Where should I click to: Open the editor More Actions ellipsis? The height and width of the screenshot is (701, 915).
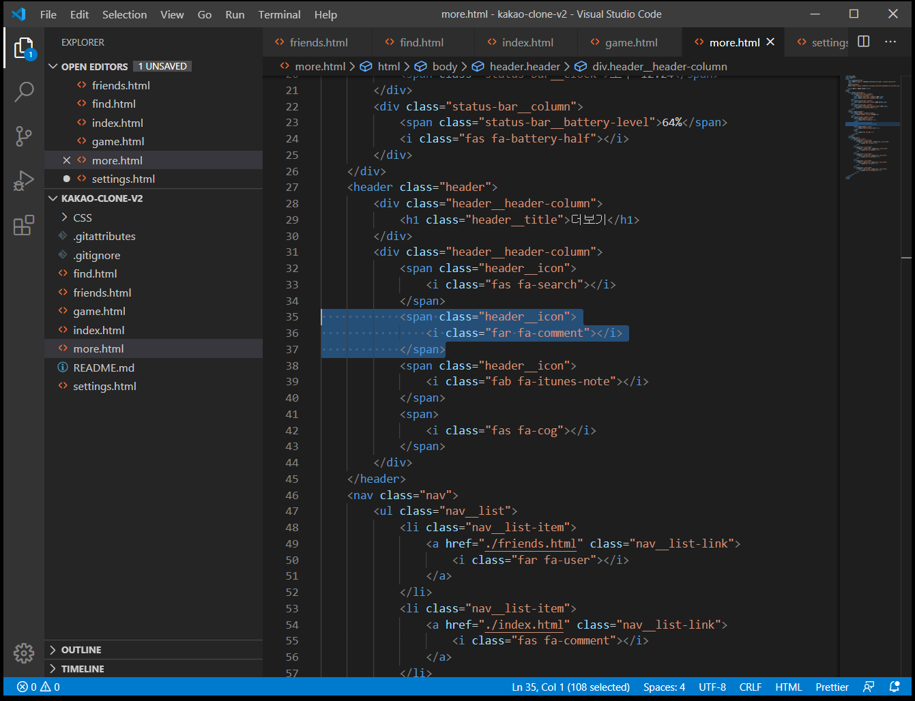click(x=890, y=42)
